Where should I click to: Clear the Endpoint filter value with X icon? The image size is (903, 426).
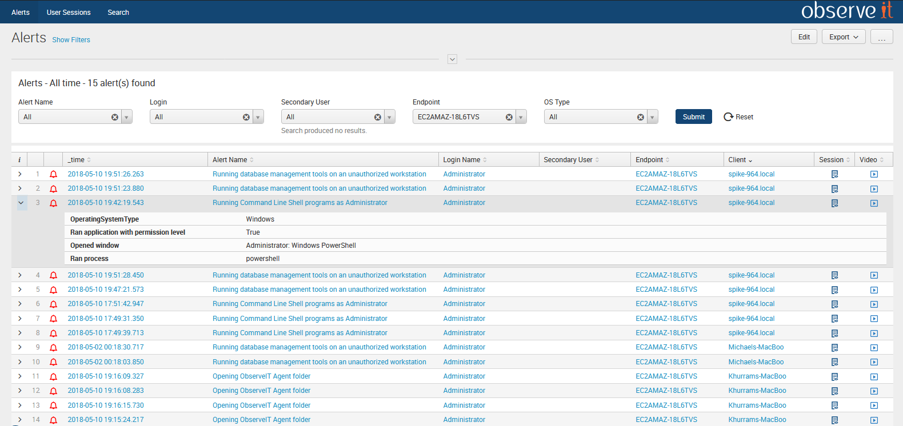[x=509, y=117]
